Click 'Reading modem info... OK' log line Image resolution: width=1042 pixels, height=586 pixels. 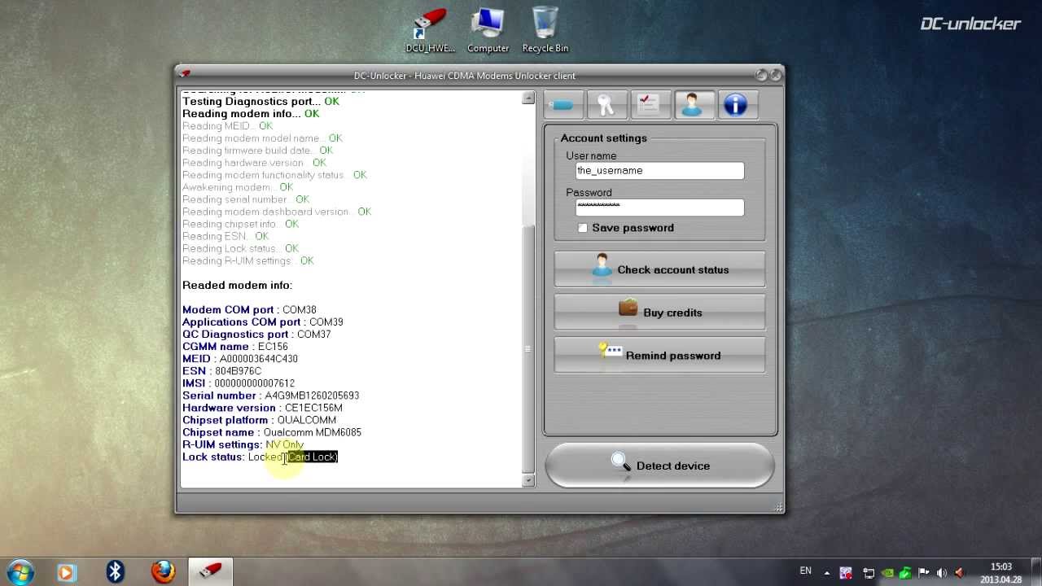pos(251,114)
